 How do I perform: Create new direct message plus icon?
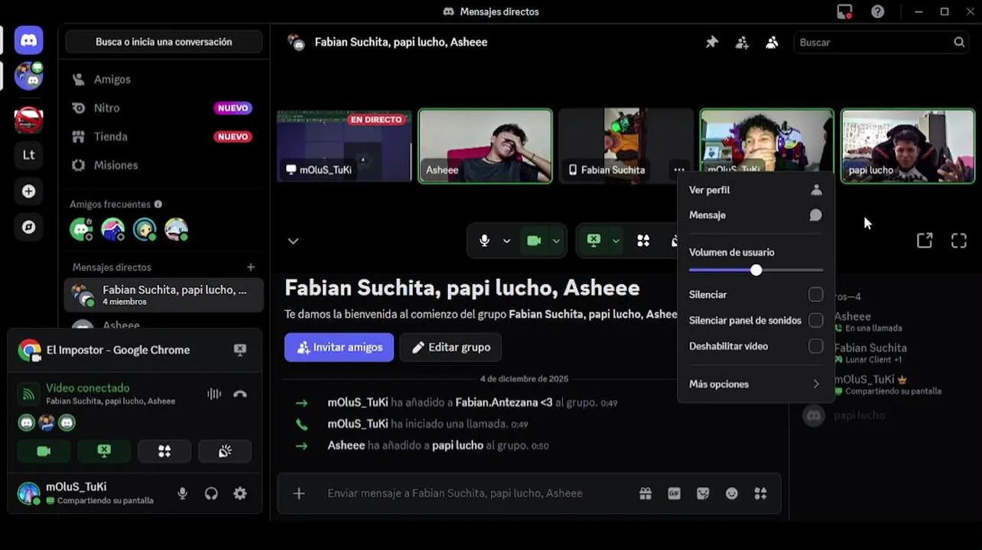(251, 267)
